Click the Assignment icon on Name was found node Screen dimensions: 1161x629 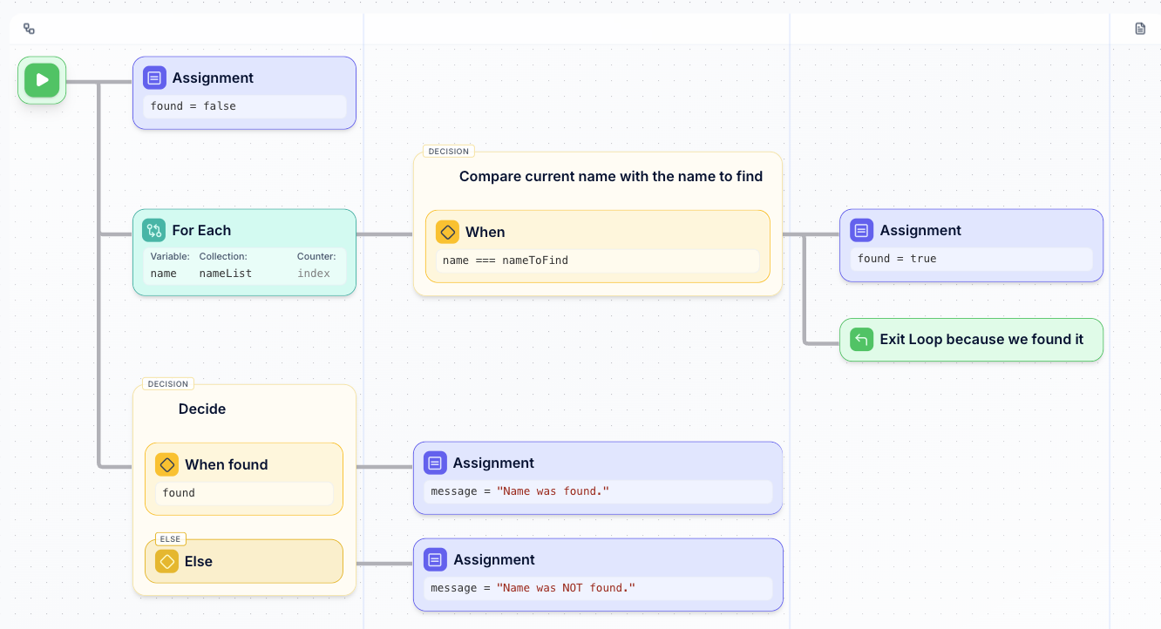click(435, 463)
